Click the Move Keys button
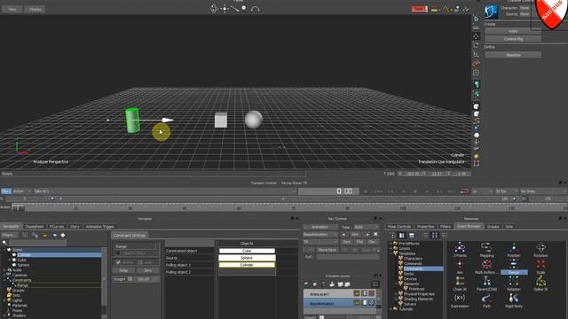 tap(327, 250)
